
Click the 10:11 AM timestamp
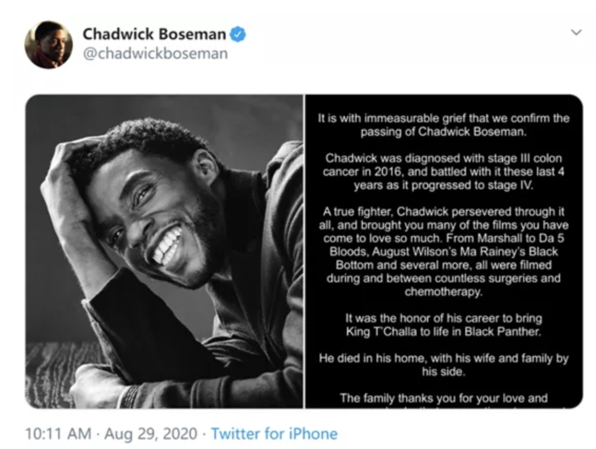tap(58, 434)
